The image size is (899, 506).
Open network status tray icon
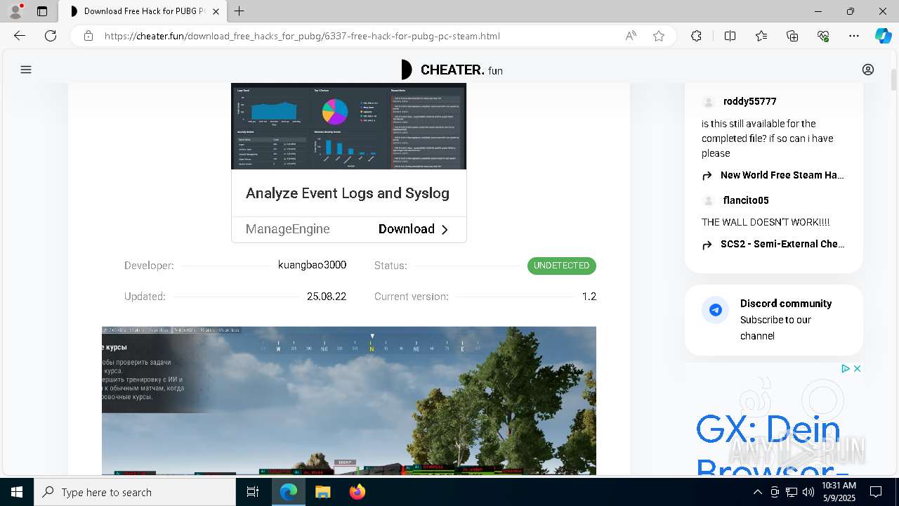click(x=792, y=492)
